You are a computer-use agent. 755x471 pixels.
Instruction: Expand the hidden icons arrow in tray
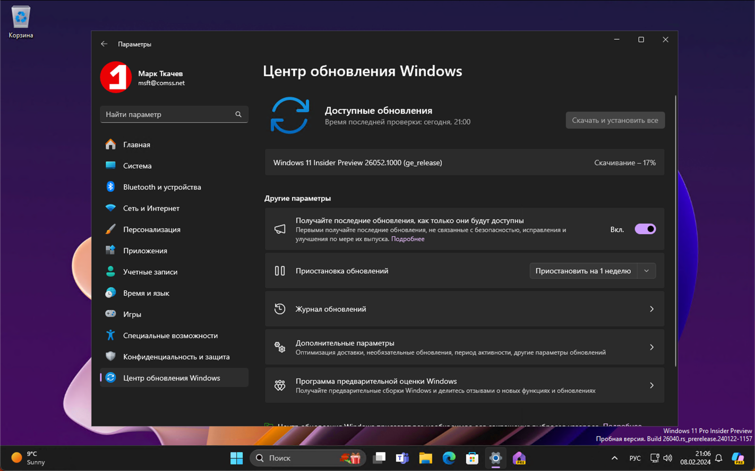(614, 458)
